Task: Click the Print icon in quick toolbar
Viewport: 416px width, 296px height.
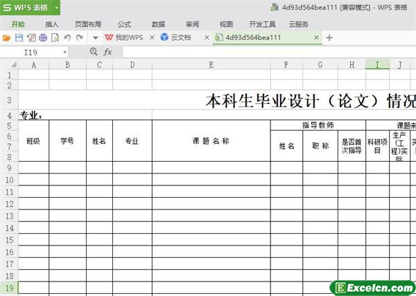Action: pyautogui.click(x=42, y=37)
